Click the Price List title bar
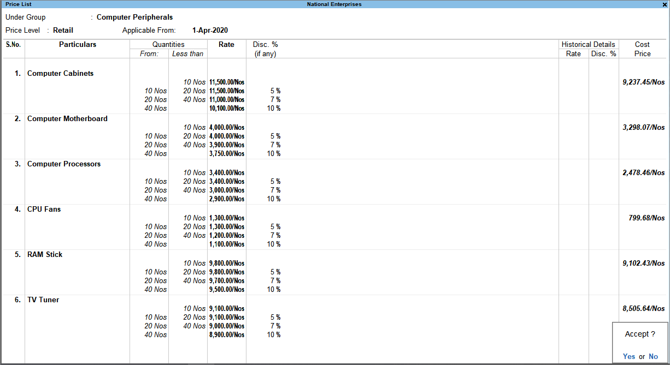This screenshot has width=670, height=365. (x=17, y=4)
